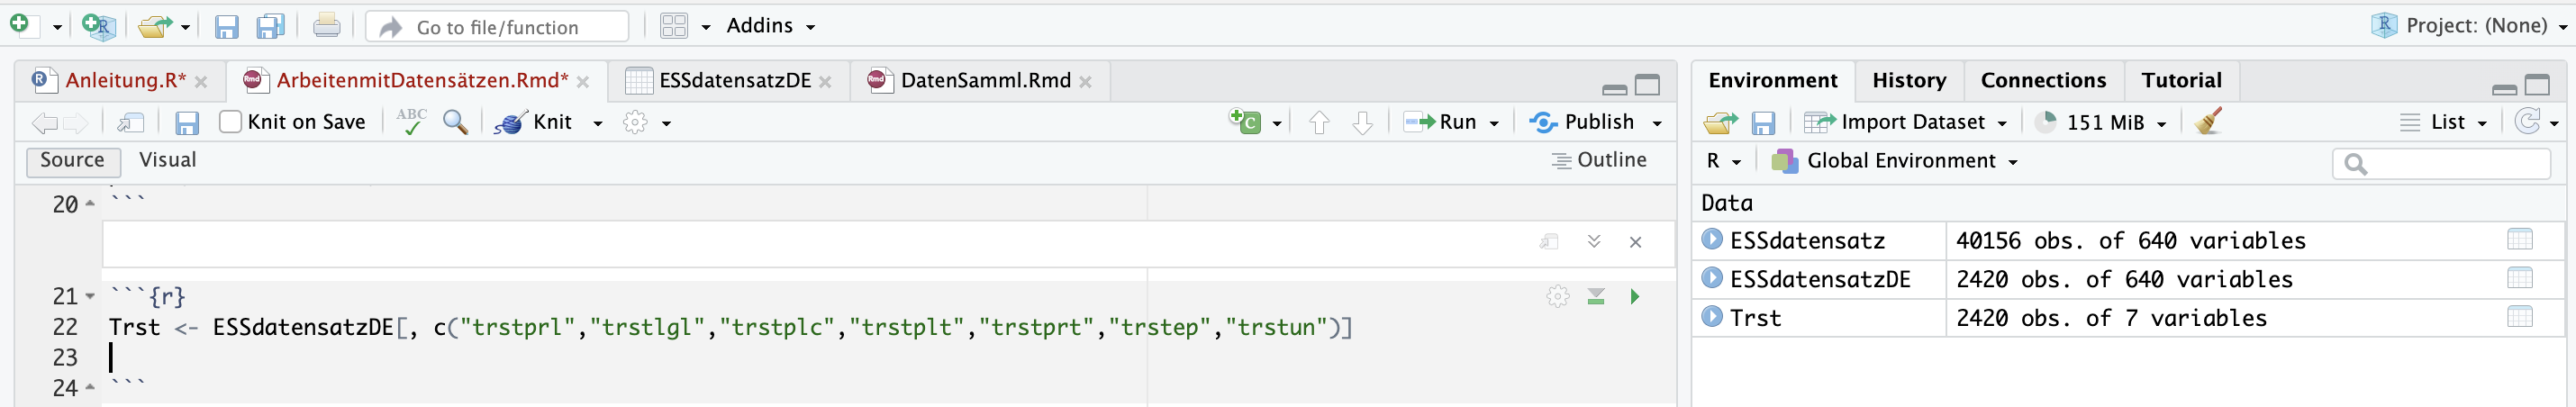Open the workspace panes layout dropdown
This screenshot has width=2576, height=407.
click(x=686, y=26)
